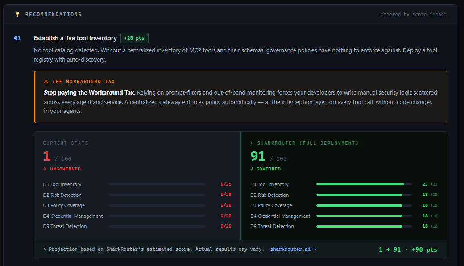Click the UNGOVERNED status label
Viewport: 464px width, 266px height.
pos(66,169)
